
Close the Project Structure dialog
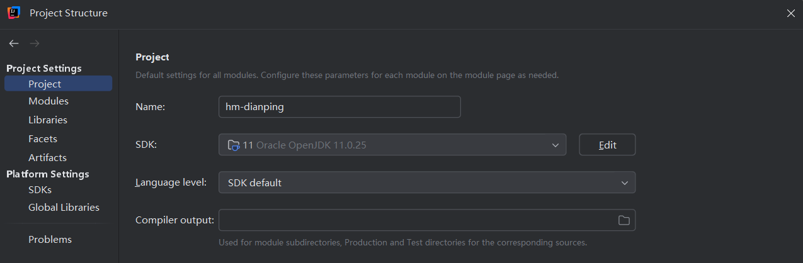pos(790,13)
